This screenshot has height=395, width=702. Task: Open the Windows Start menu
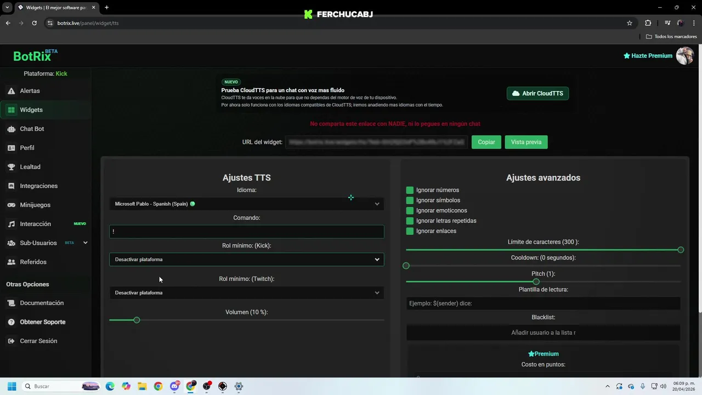click(12, 386)
